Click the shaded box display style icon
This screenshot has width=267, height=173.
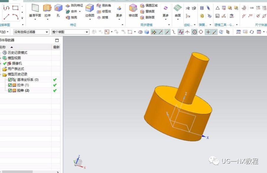pyautogui.click(x=146, y=32)
